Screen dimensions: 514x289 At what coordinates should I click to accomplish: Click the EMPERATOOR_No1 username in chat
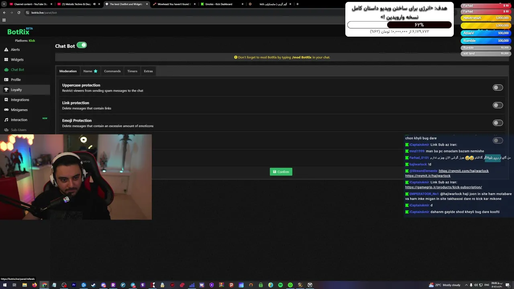click(424, 194)
